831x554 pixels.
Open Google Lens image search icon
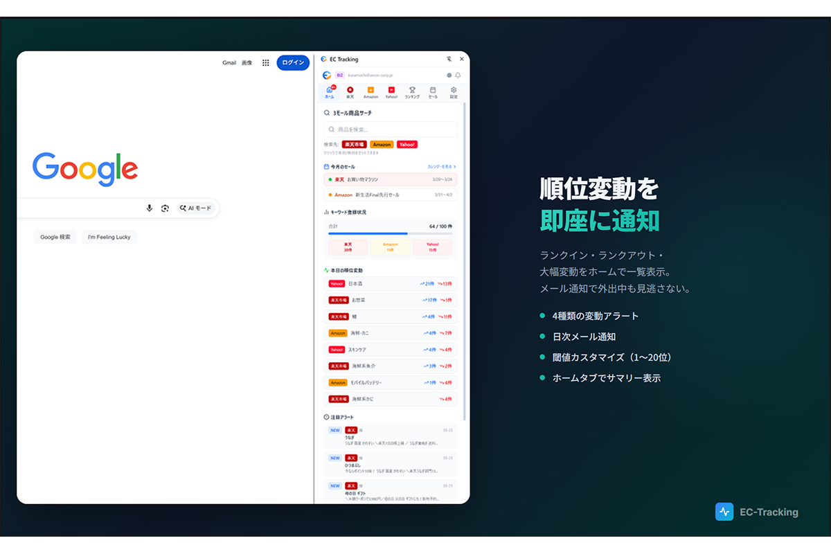coord(165,208)
